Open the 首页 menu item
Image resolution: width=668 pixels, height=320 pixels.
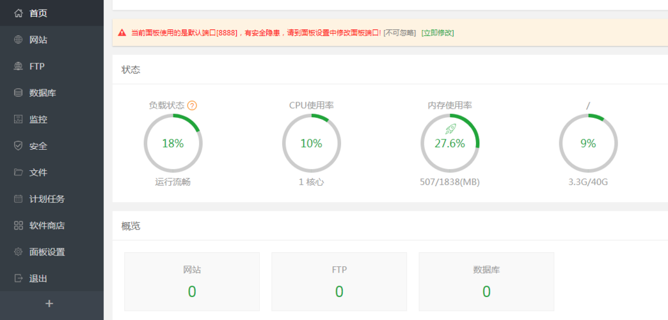(x=52, y=13)
